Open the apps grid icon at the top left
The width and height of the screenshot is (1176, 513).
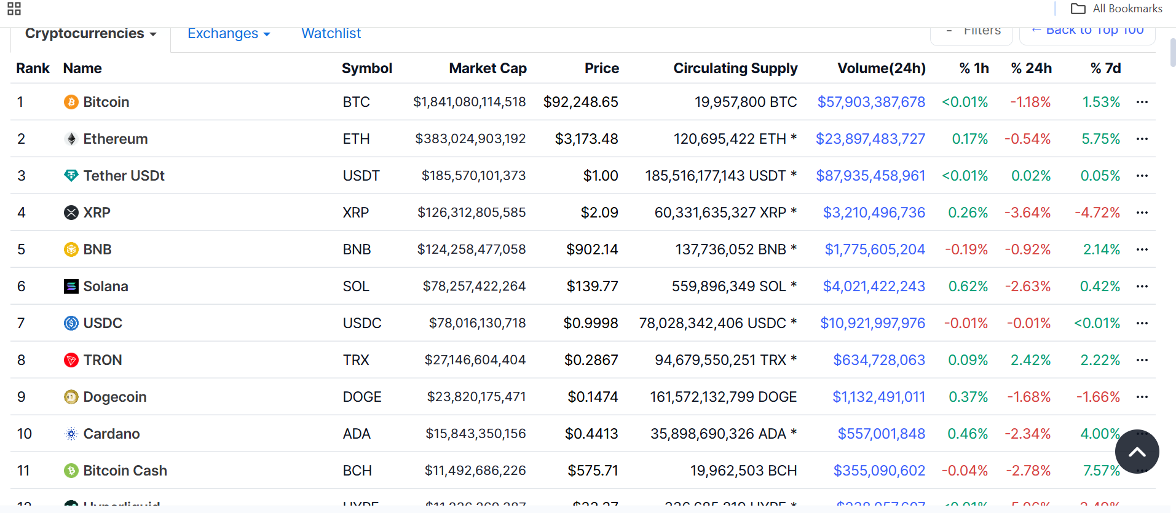[x=14, y=9]
